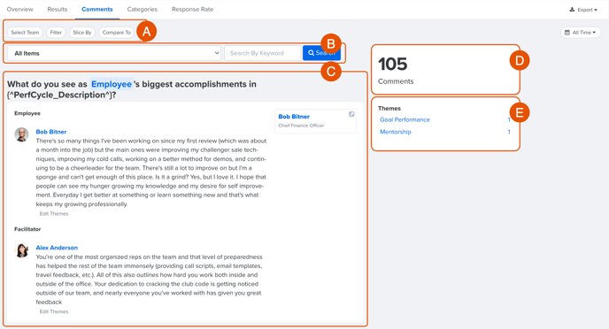Open the Export download menu

(583, 10)
